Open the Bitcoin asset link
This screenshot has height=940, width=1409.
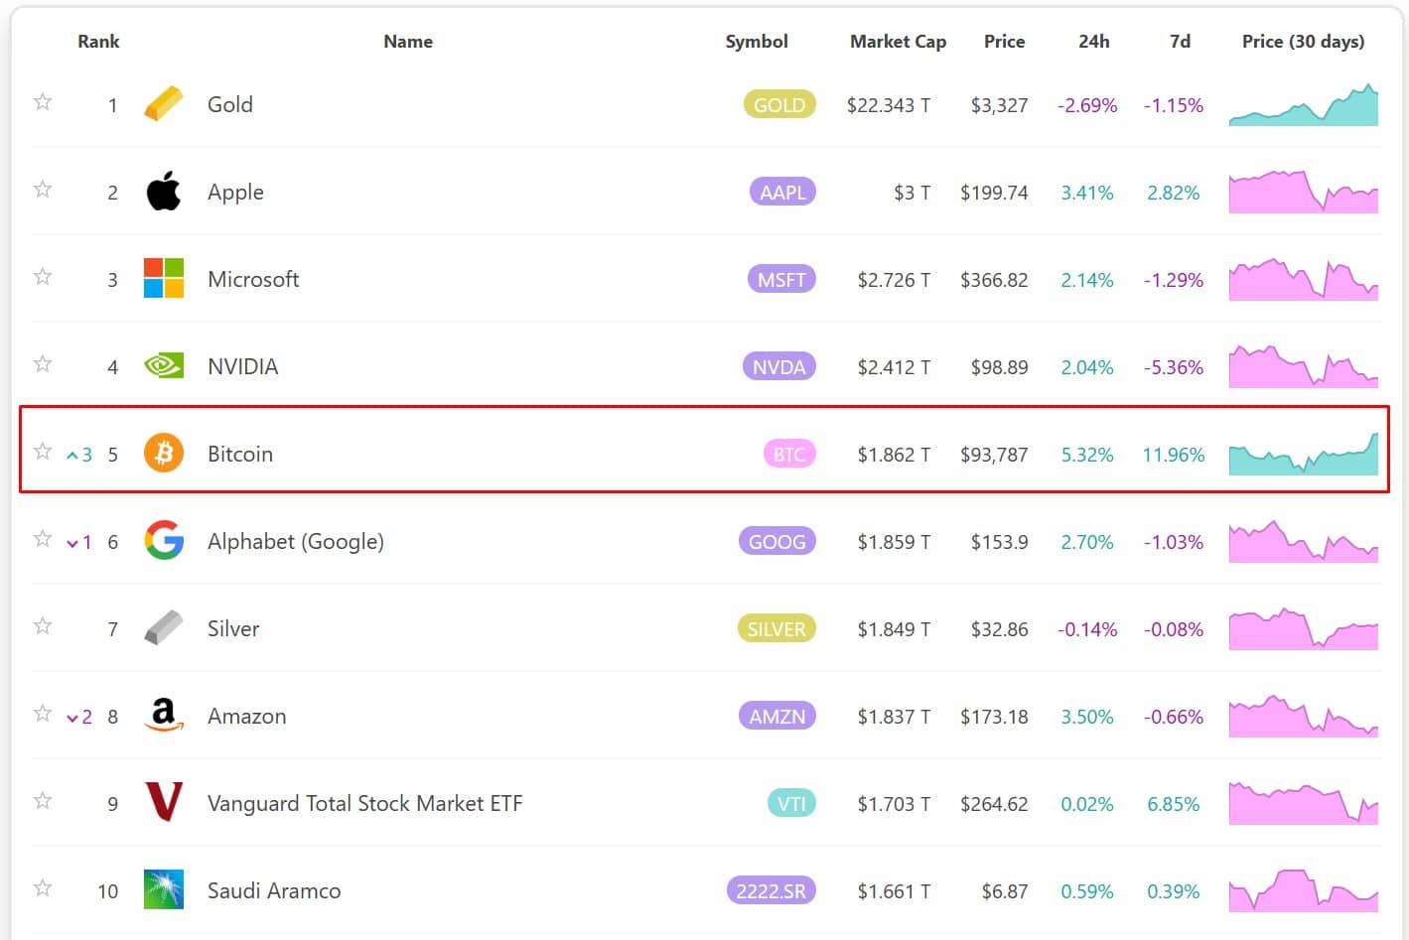pyautogui.click(x=240, y=454)
